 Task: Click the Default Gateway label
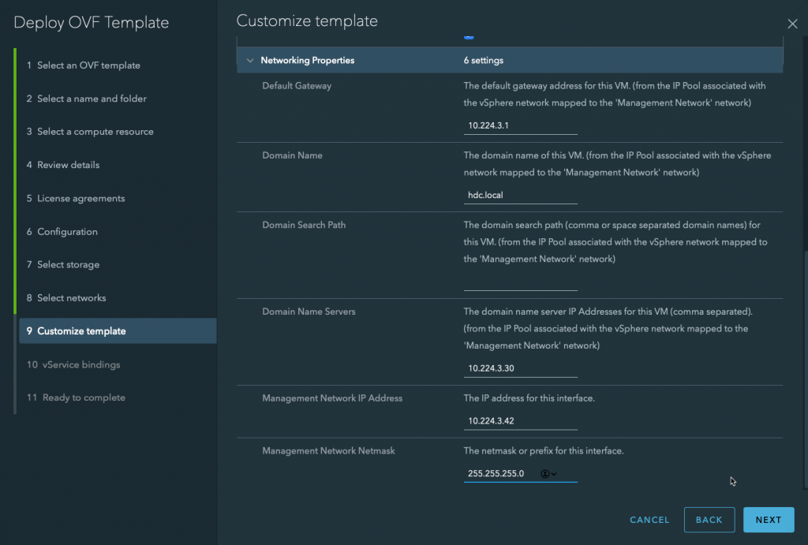pyautogui.click(x=297, y=86)
